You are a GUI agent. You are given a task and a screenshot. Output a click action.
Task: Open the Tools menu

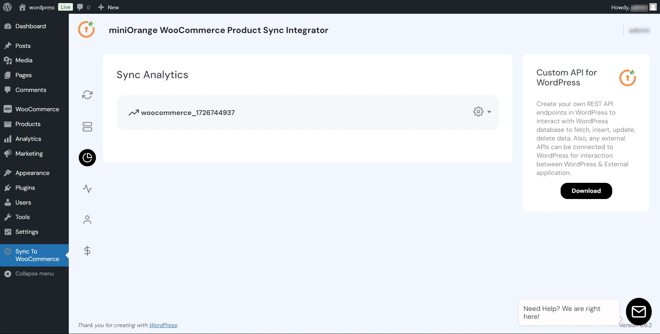(x=34, y=217)
